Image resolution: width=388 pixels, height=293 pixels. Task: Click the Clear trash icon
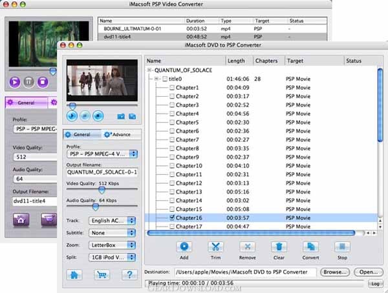pos(279,247)
